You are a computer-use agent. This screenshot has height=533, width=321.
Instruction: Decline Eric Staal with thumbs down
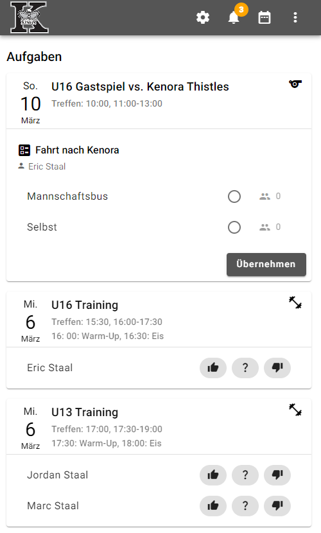(x=277, y=368)
